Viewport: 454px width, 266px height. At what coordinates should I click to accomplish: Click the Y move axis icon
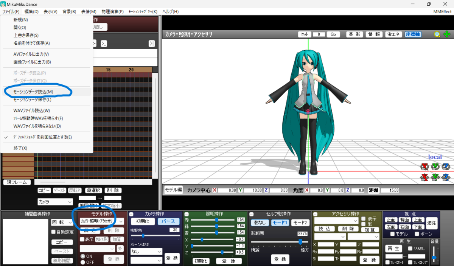coord(435,177)
